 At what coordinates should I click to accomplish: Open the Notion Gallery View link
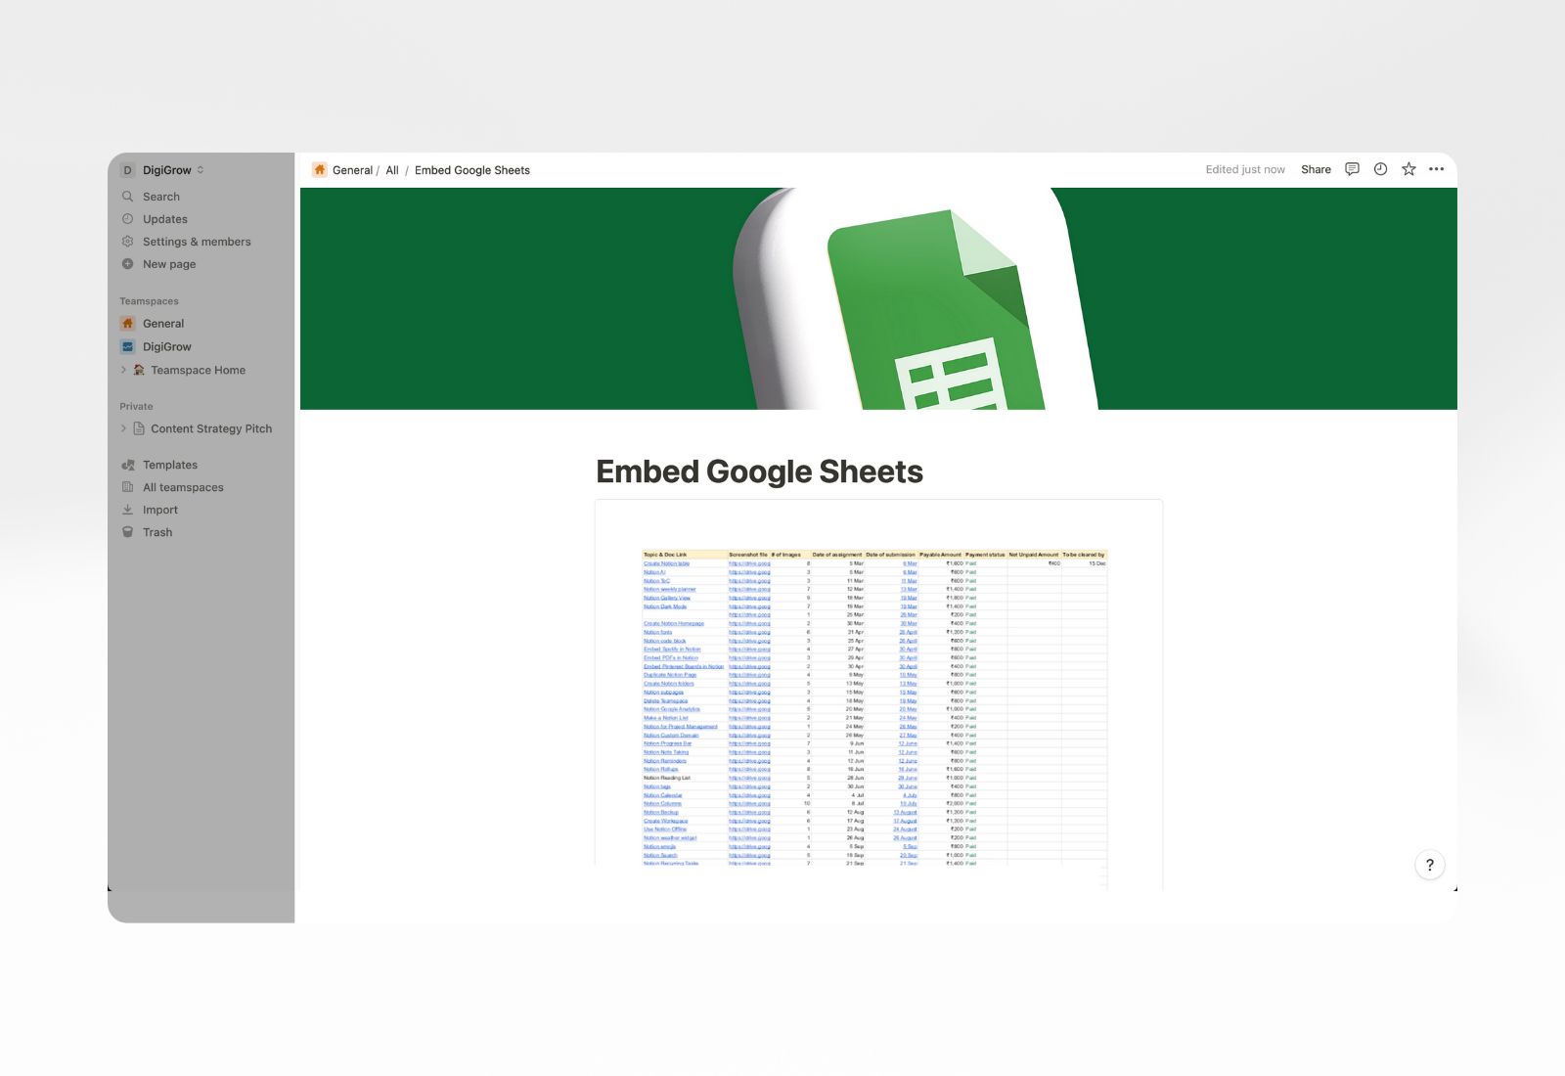pos(666,598)
